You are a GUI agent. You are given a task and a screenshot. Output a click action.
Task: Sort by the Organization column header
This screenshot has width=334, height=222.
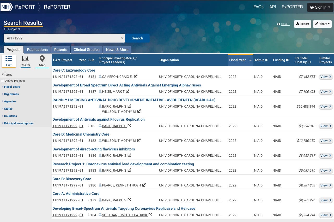pos(169,60)
